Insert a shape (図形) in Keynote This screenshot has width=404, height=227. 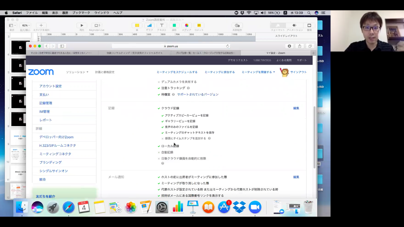(174, 25)
